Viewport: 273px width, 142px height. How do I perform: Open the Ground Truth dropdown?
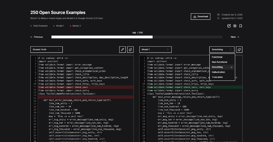point(46,50)
